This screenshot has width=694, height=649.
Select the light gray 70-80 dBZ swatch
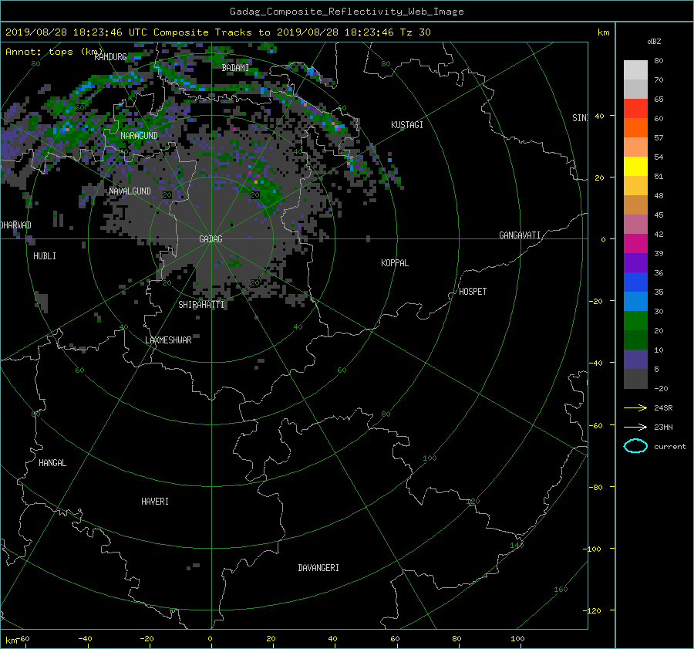635,69
